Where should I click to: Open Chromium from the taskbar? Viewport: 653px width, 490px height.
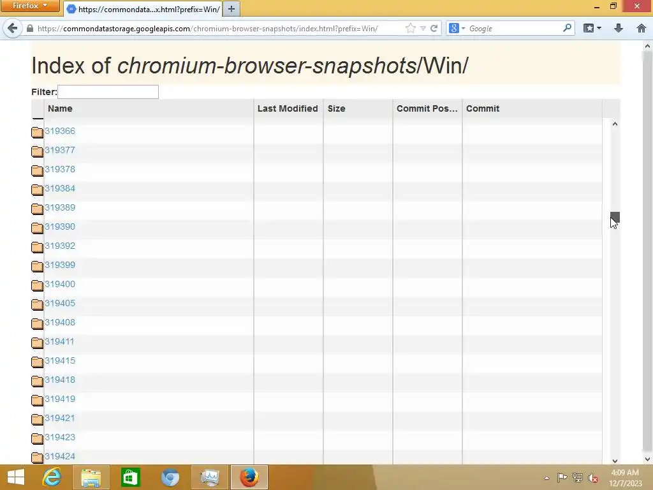[170, 477]
